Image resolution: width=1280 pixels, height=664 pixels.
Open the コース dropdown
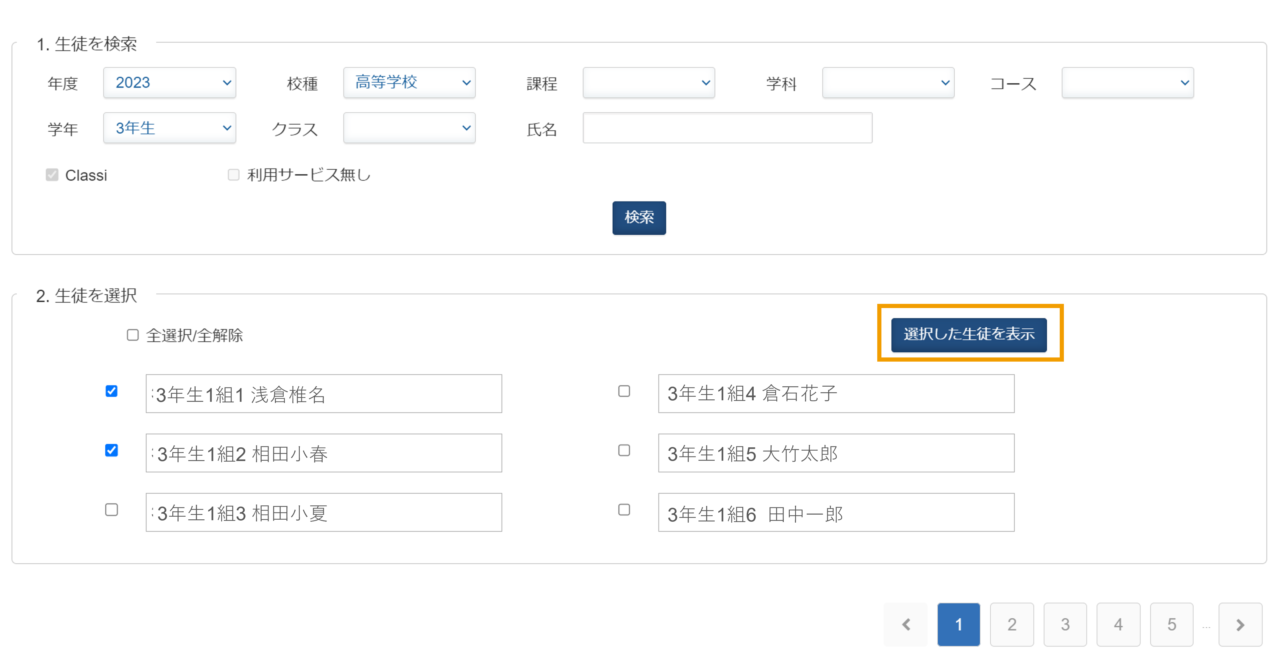(x=1127, y=82)
